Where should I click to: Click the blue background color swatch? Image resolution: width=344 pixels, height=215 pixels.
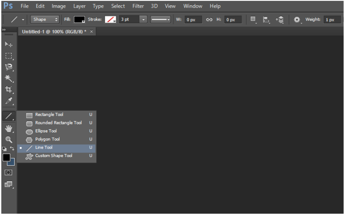pyautogui.click(x=13, y=162)
